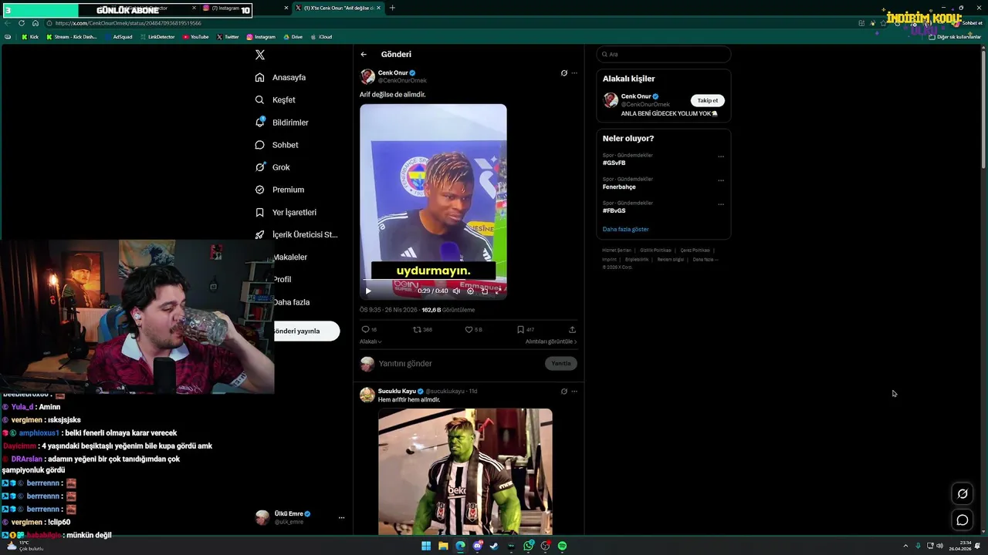Image resolution: width=988 pixels, height=555 pixels.
Task: Show hidden system tray icons
Action: 905,546
